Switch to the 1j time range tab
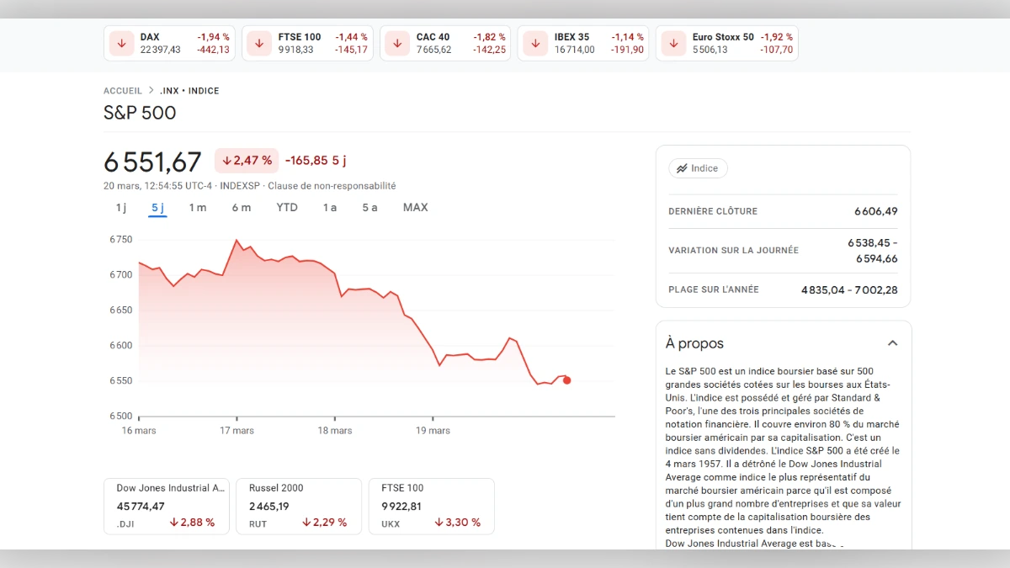This screenshot has height=568, width=1010. pos(120,207)
